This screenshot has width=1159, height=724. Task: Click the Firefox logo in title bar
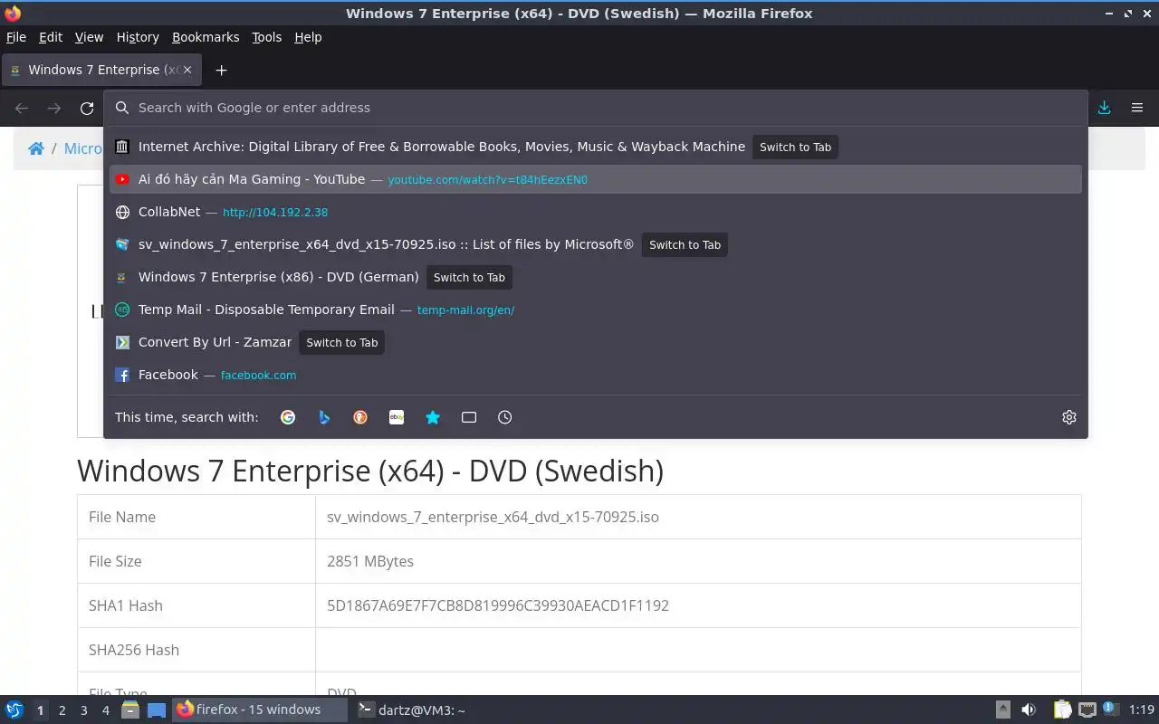[x=13, y=14]
